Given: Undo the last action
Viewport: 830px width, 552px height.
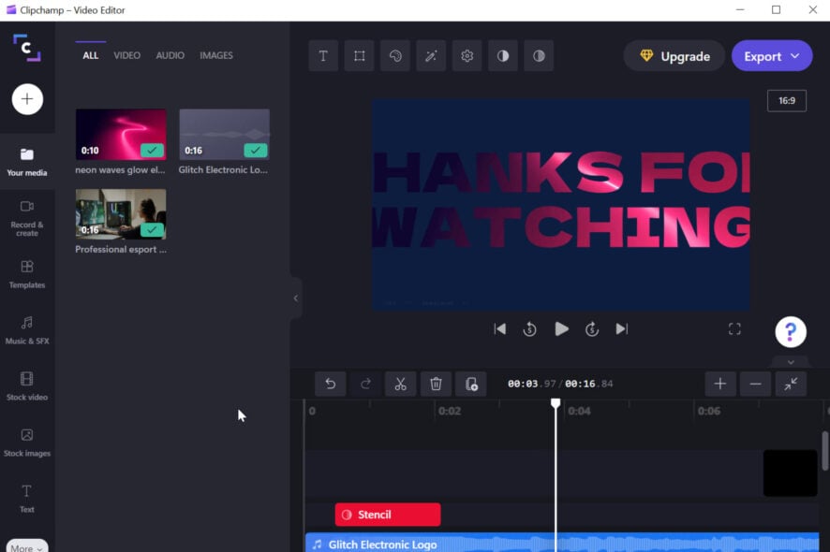Looking at the screenshot, I should coord(331,384).
